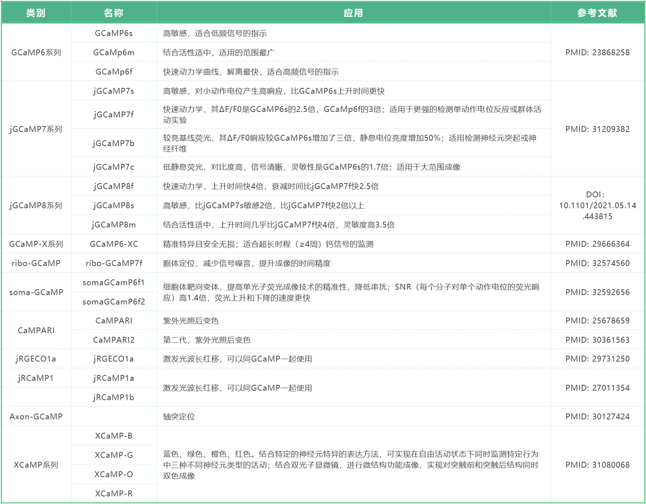The height and width of the screenshot is (504, 646).
Task: Click the 轴突定位 application cell
Action: coord(179,416)
